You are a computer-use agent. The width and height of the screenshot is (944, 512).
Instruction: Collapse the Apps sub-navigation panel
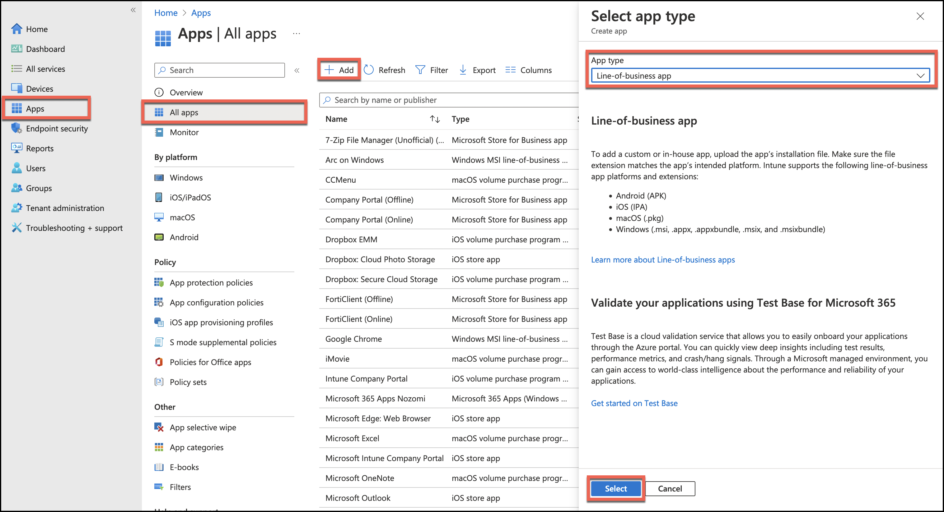[297, 70]
